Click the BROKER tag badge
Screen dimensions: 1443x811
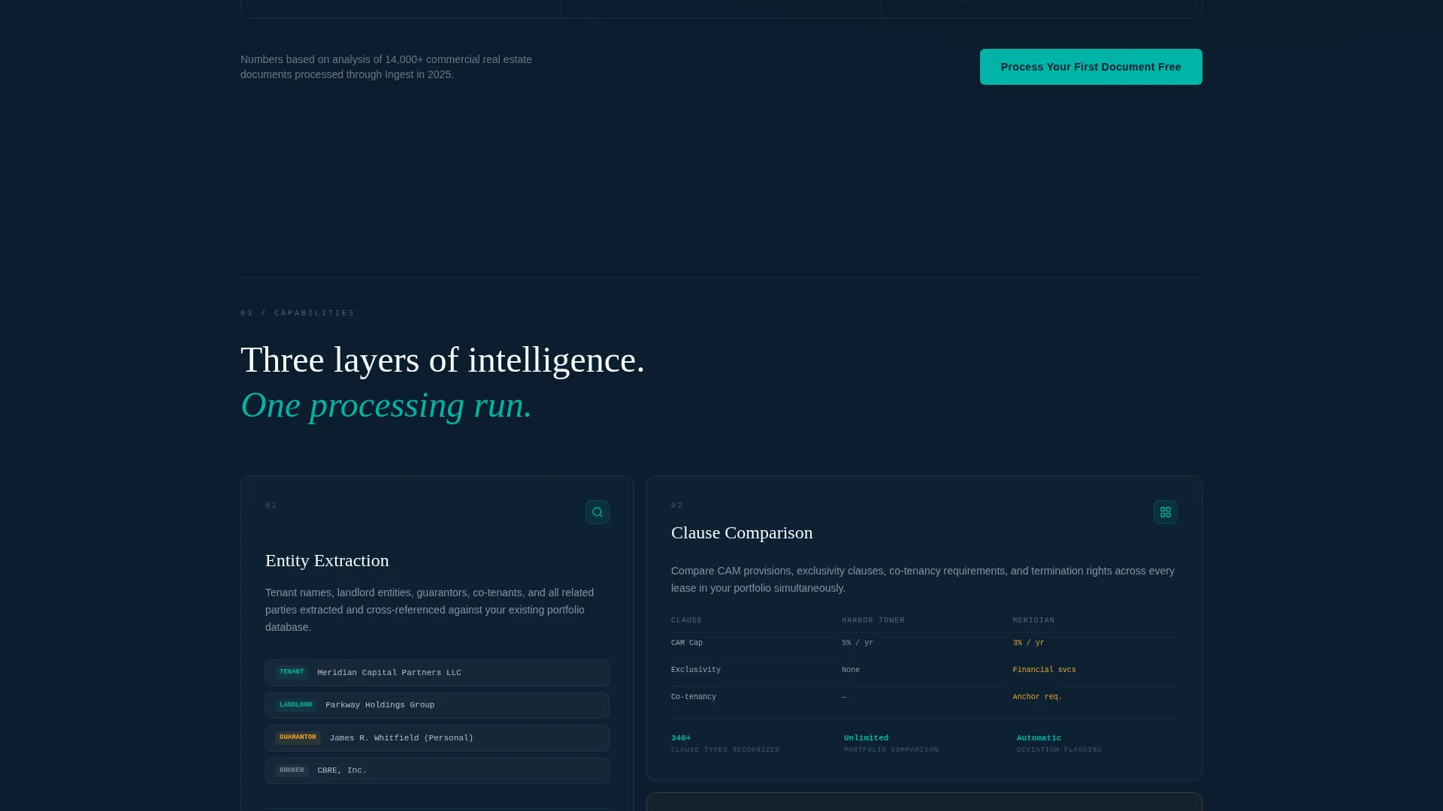292,770
